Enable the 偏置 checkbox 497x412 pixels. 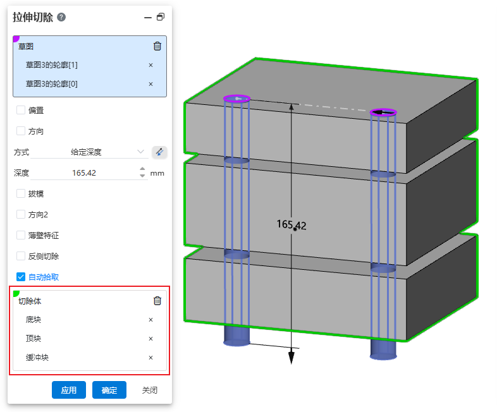(21, 110)
